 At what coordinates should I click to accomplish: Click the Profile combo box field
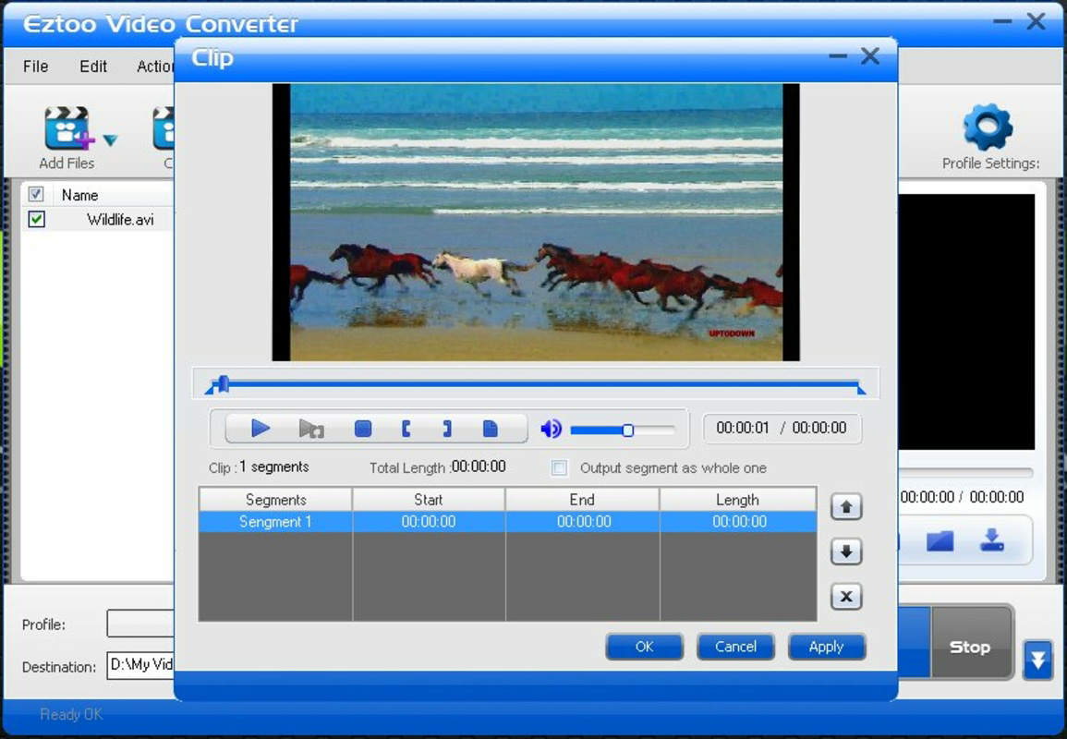140,624
